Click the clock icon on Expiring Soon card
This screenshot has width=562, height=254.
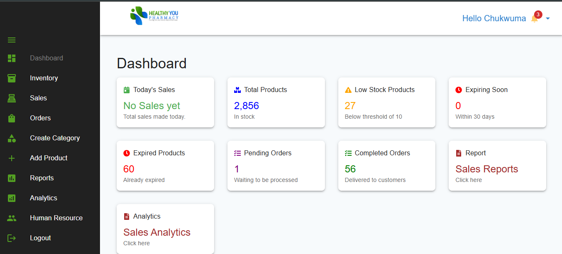click(459, 90)
